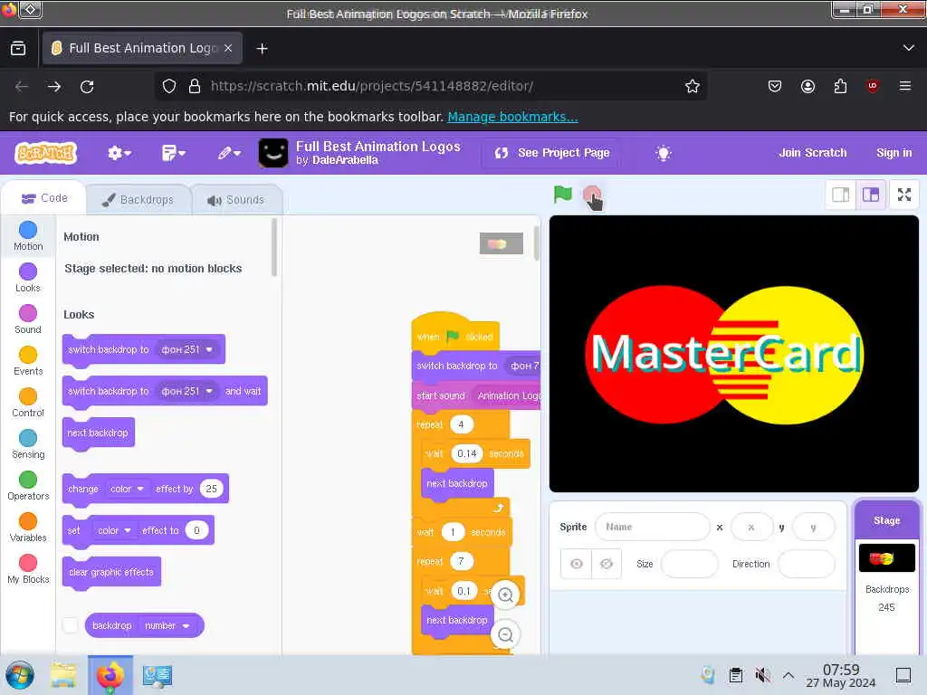Viewport: 927px width, 695px height.
Task: Click the sprite Size field
Action: (x=689, y=564)
